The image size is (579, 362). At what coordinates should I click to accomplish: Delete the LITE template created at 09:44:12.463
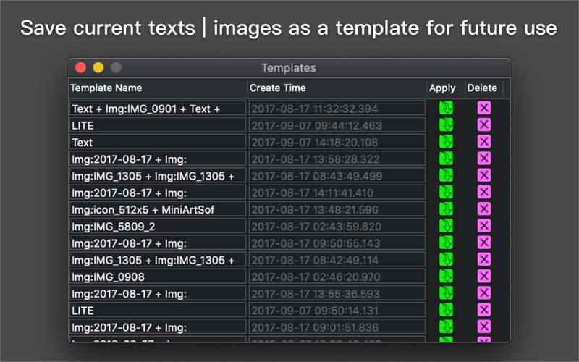pyautogui.click(x=484, y=125)
